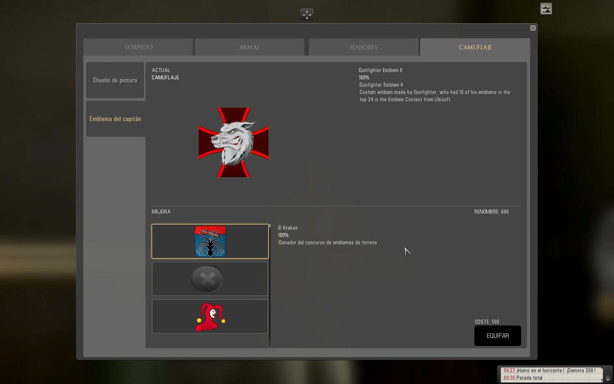Open the Diseño de pintura section

pyautogui.click(x=115, y=80)
